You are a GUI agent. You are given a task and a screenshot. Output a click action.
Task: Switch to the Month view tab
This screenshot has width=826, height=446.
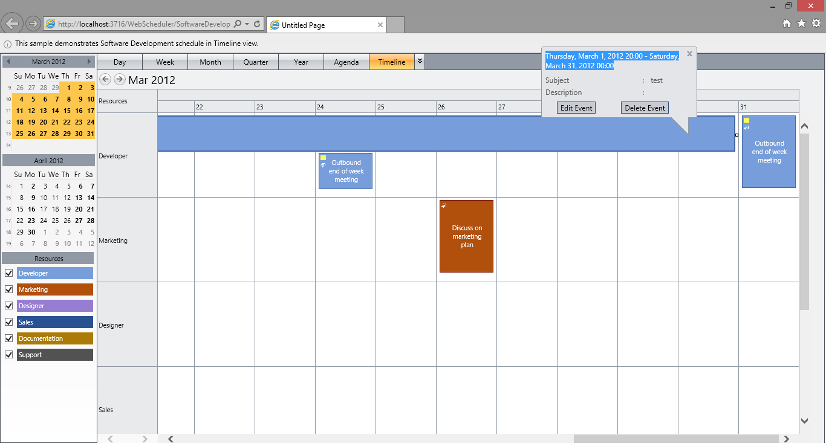click(x=210, y=62)
